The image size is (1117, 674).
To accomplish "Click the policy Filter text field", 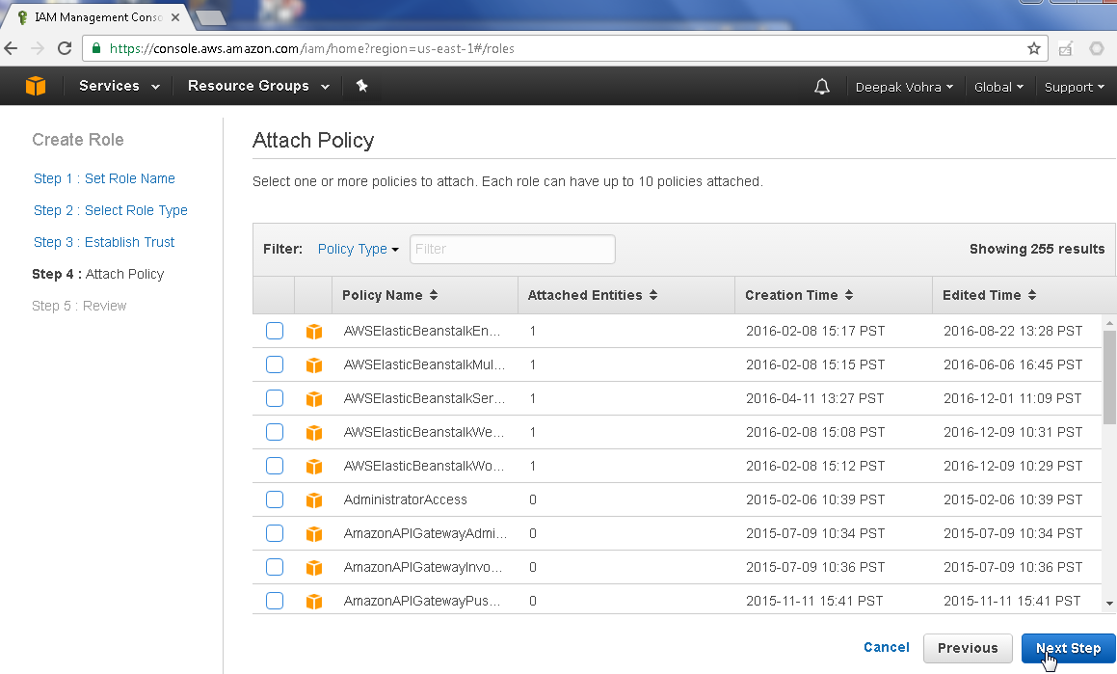I will 512,249.
